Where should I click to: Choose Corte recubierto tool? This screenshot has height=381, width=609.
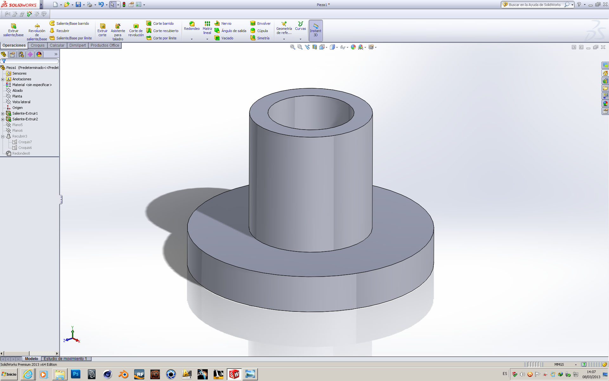[x=162, y=31]
